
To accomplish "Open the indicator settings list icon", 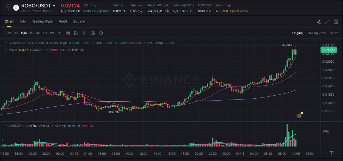I will click(93, 33).
